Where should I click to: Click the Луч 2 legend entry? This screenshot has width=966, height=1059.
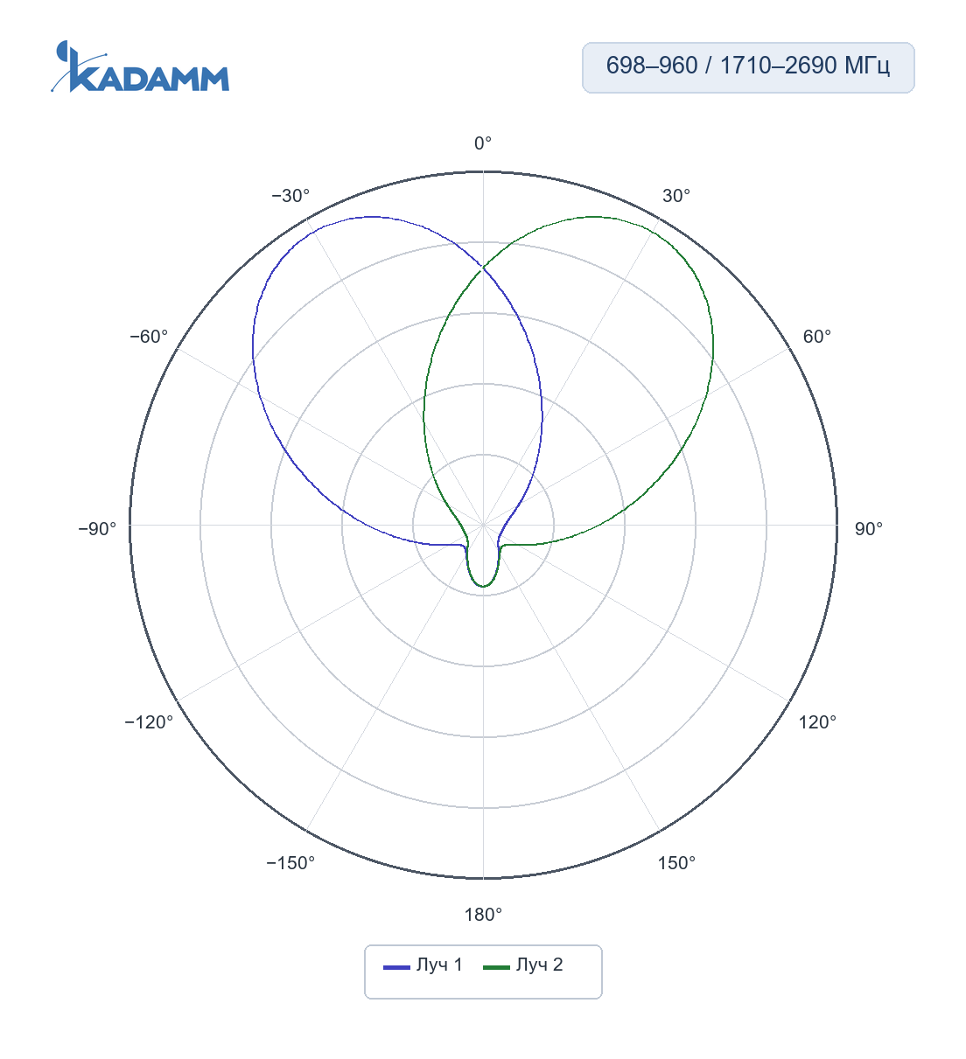(x=523, y=965)
